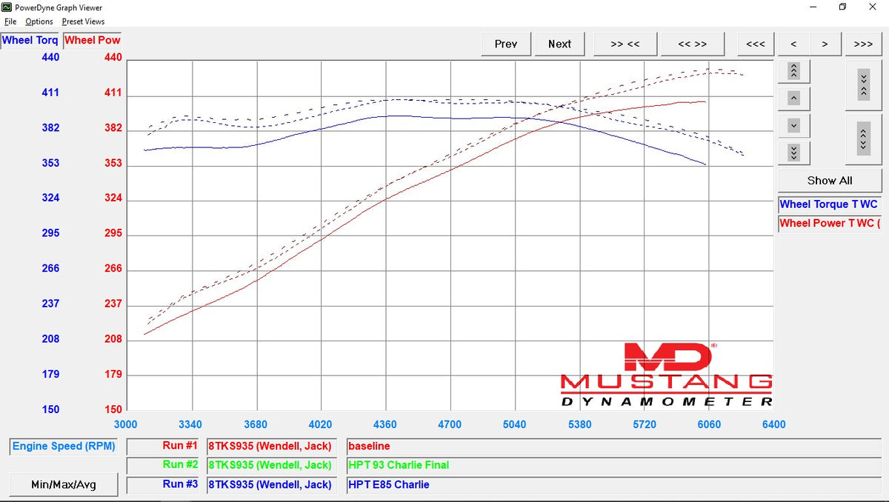
Task: Click the '>>>' fast pan-right button
Action: tap(863, 44)
